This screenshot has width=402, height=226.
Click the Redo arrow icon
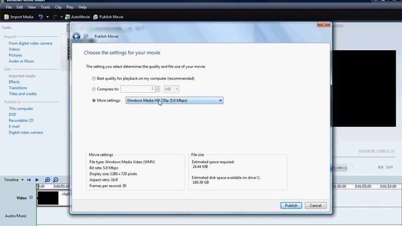coord(55,17)
